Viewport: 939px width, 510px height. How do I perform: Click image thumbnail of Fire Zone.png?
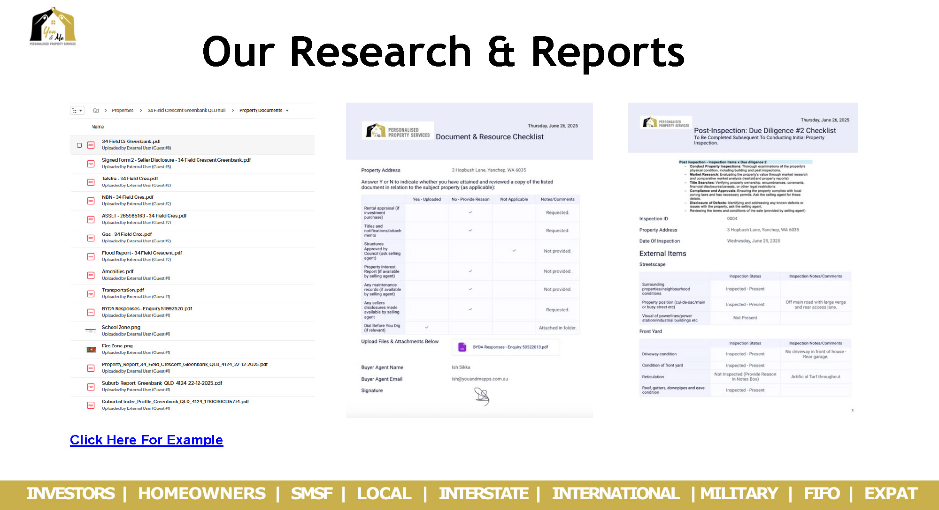[91, 350]
